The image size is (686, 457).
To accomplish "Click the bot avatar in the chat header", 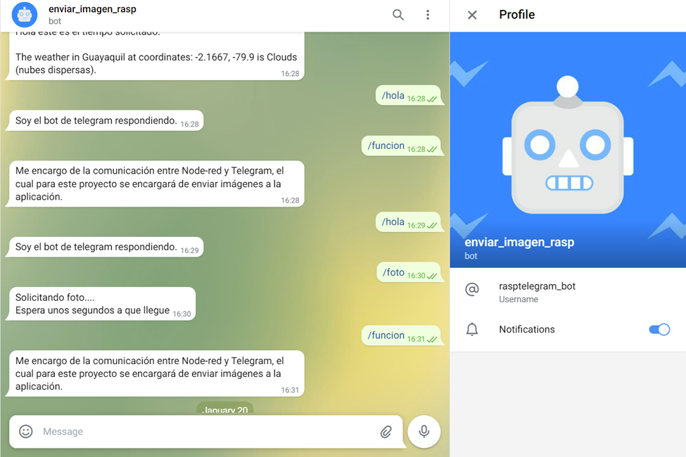I will [x=24, y=14].
